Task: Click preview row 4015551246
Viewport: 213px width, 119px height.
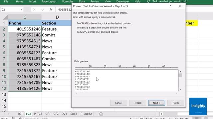Action: pyautogui.click(x=82, y=71)
